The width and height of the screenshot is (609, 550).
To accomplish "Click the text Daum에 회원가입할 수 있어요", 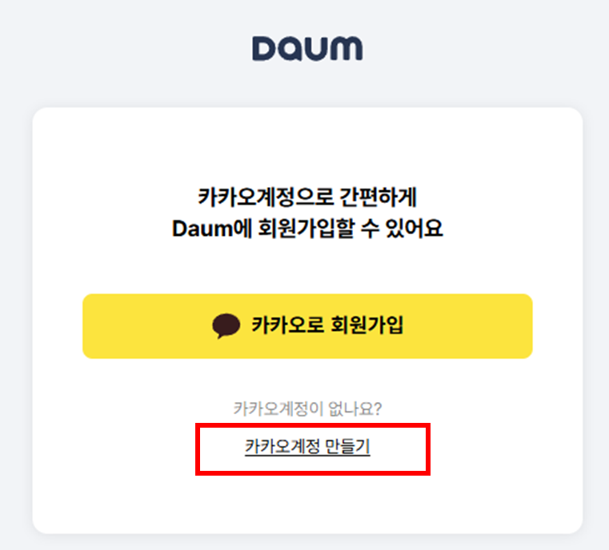I will 307,230.
